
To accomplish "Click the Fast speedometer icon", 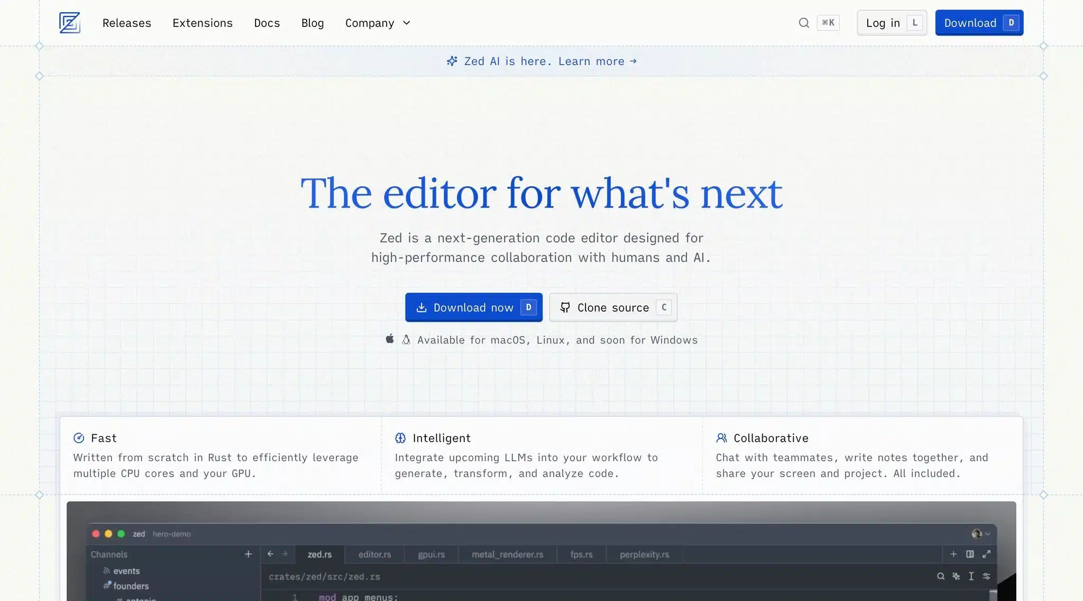I will pyautogui.click(x=79, y=438).
